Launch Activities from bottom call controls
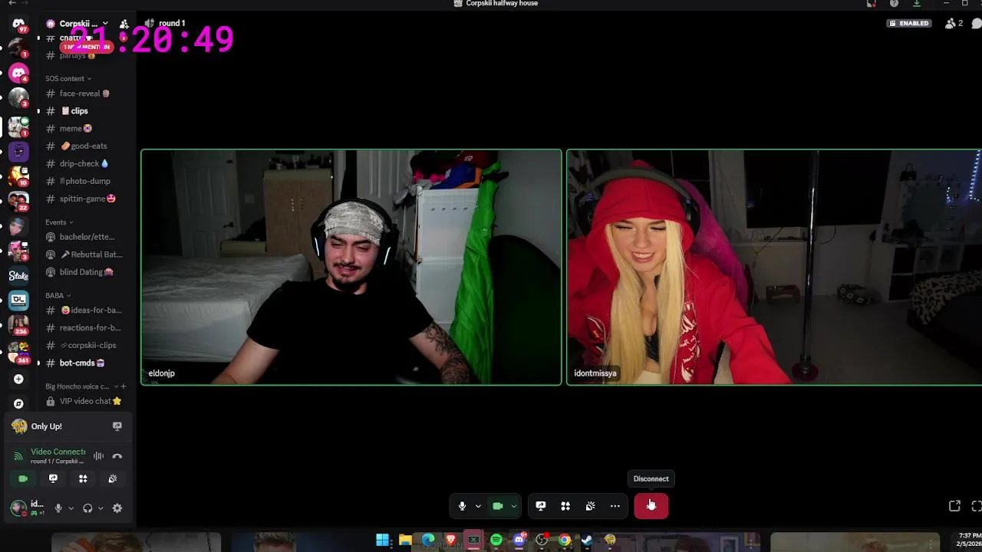 coord(565,506)
